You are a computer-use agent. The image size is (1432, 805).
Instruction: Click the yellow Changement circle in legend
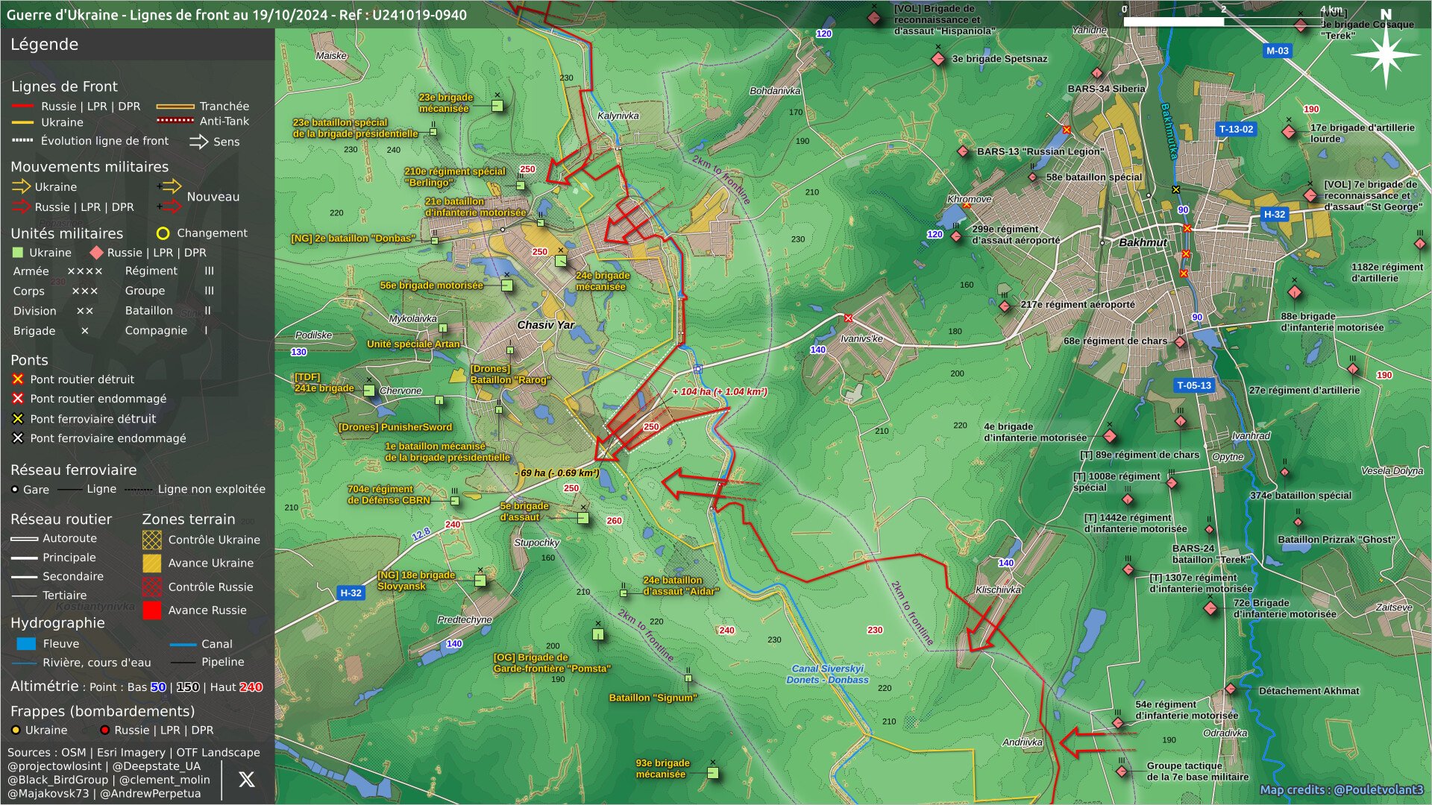tap(163, 233)
